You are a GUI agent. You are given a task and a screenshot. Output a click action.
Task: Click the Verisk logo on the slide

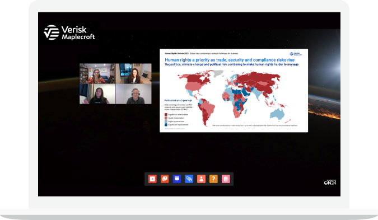point(296,54)
